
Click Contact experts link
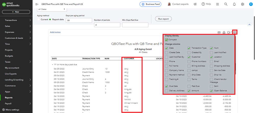tap(180, 4)
